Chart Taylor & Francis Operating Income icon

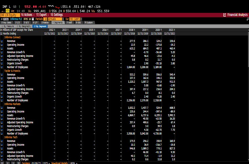tap(2, 78)
